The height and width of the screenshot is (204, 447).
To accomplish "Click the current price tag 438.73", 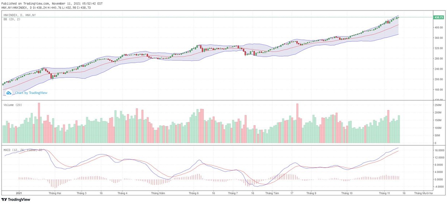I will point(438,18).
